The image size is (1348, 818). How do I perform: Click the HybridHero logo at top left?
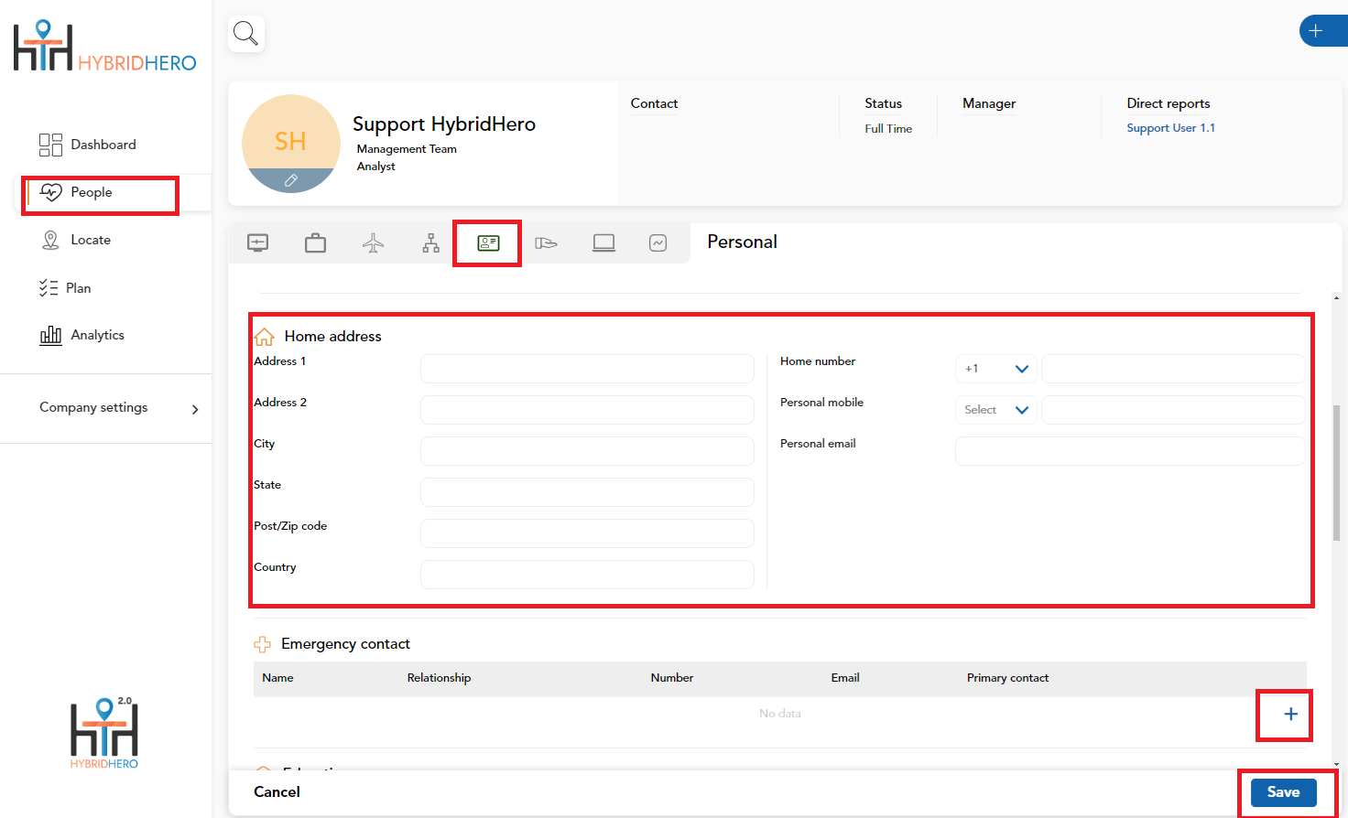point(104,47)
